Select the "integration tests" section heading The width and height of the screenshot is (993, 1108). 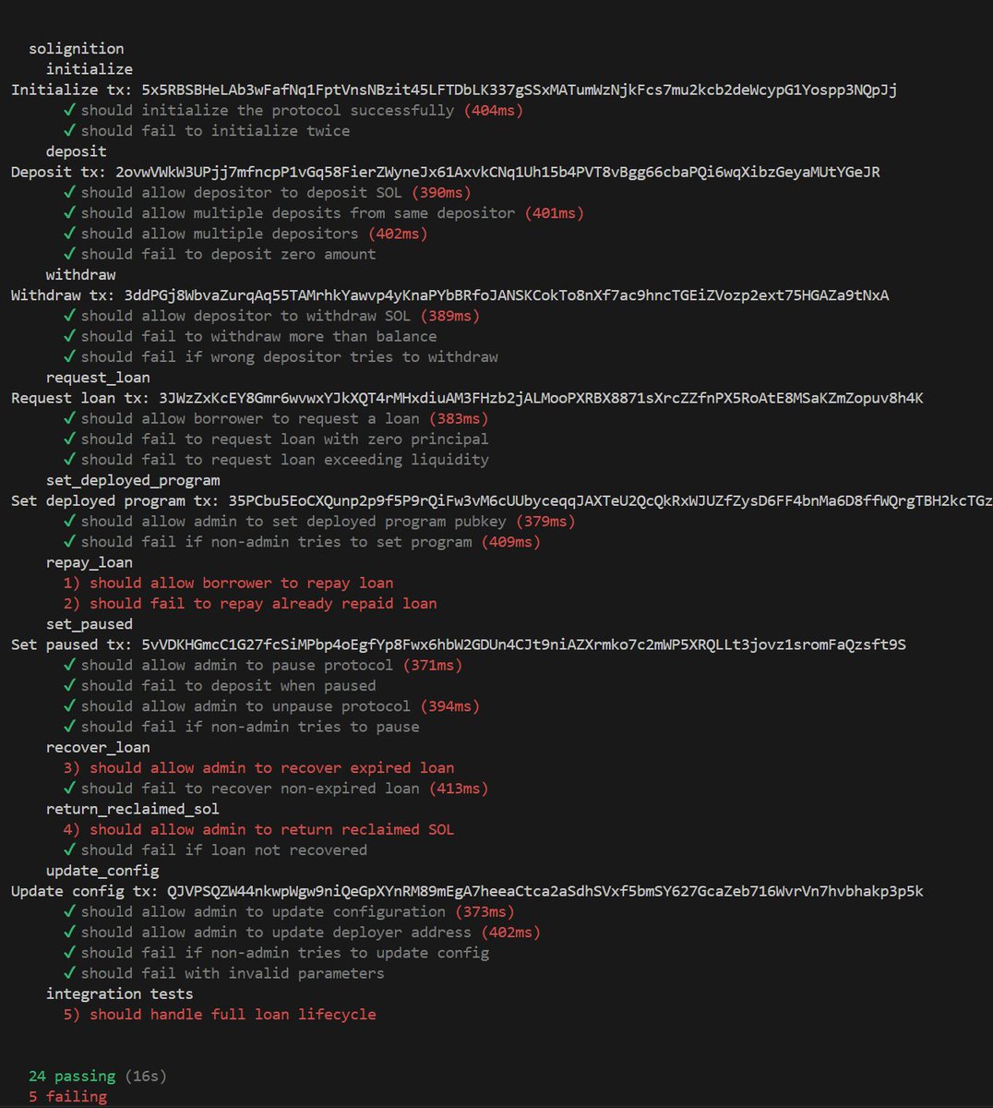tap(120, 994)
